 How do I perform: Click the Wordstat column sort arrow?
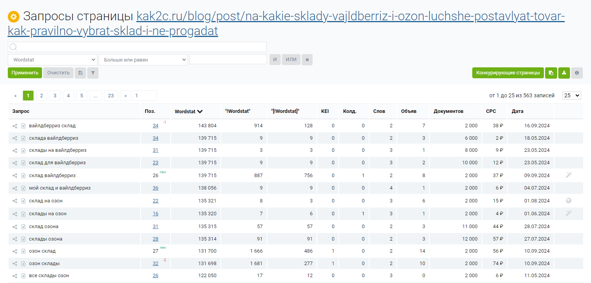pos(200,111)
